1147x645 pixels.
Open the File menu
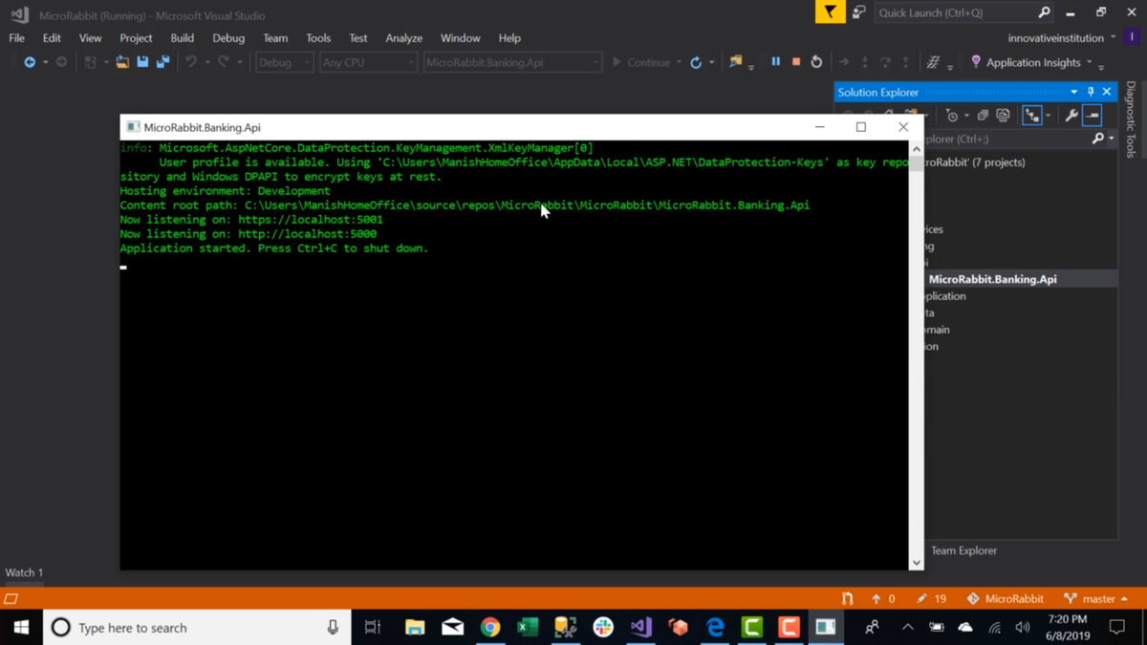click(x=17, y=38)
